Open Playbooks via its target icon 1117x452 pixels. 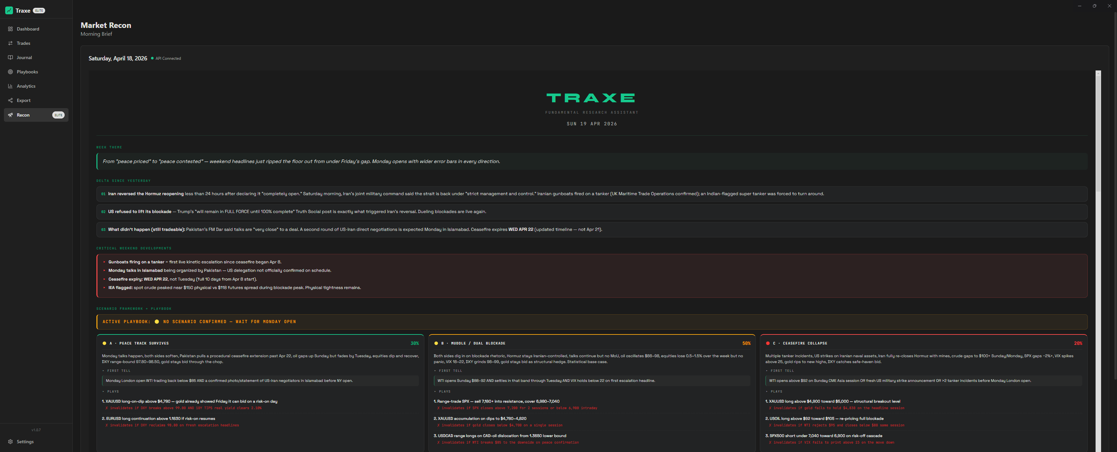tap(10, 72)
